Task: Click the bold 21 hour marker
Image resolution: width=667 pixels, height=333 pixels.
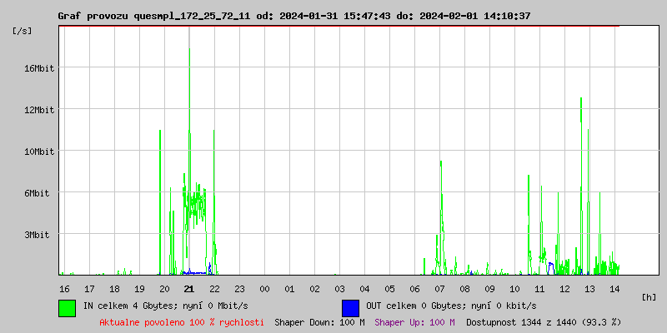Action: pyautogui.click(x=189, y=289)
